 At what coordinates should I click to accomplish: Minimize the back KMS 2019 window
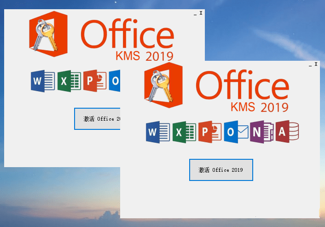point(195,14)
